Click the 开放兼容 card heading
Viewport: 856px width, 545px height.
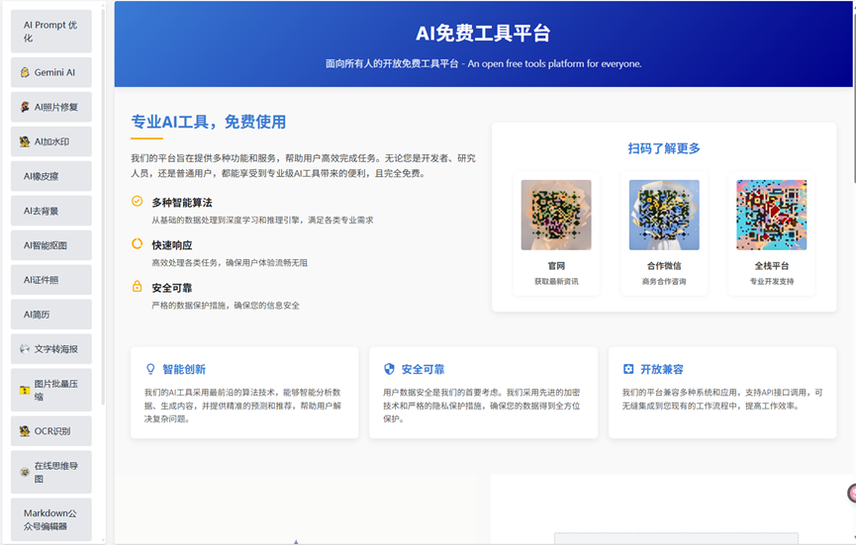click(x=662, y=369)
